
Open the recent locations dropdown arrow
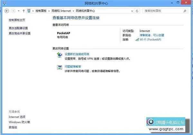19,11
